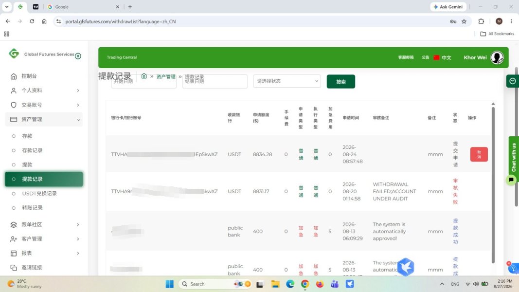Screen dimensions: 519x292
Task: Expand the 个人资料 sidebar menu
Action: coord(44,91)
